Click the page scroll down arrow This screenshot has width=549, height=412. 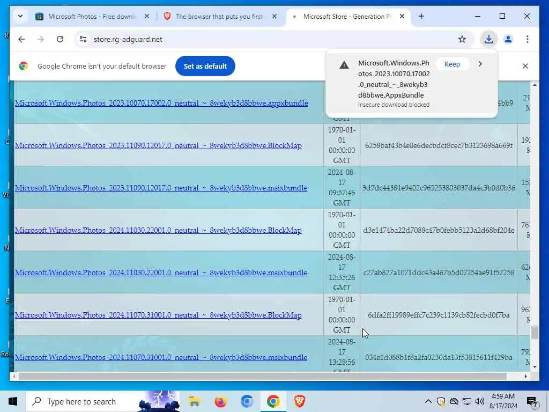tap(535, 367)
